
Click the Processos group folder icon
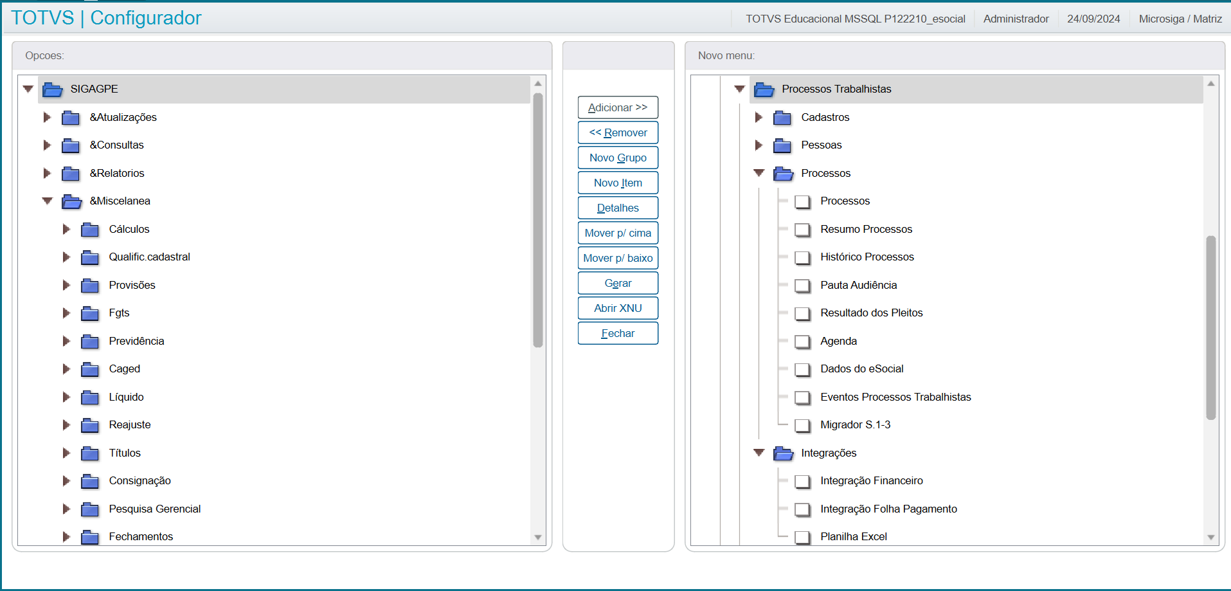pyautogui.click(x=783, y=174)
